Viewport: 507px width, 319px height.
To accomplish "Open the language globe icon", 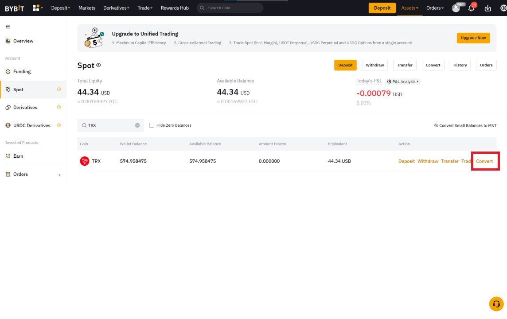I will pos(503,8).
